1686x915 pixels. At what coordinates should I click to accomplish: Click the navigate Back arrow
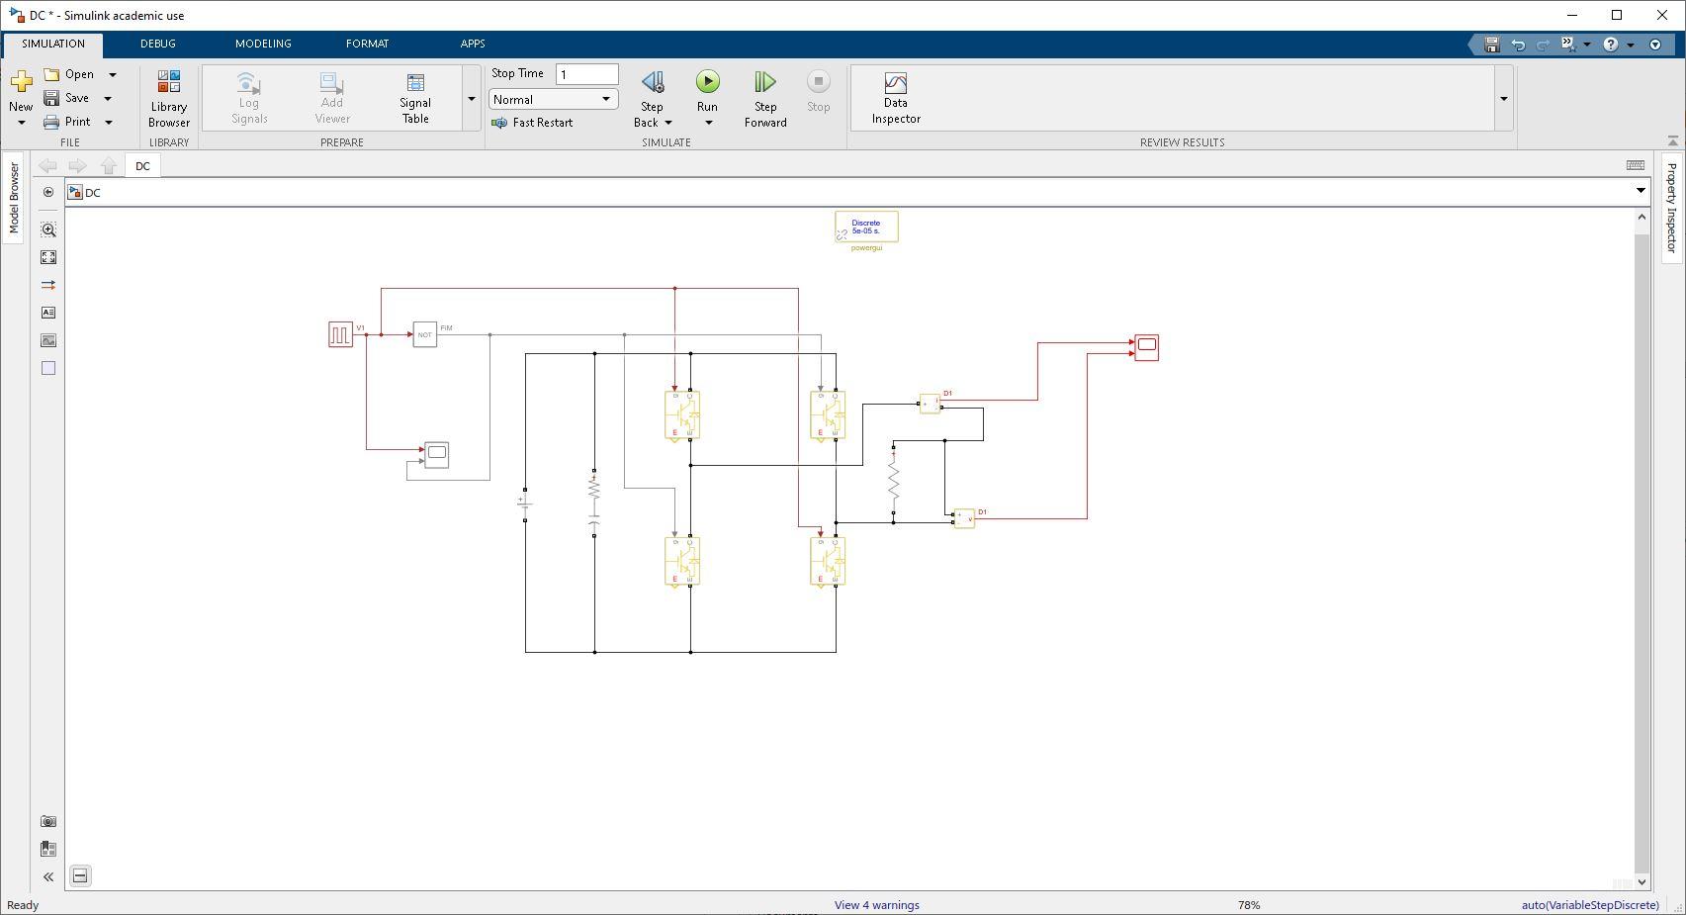pyautogui.click(x=47, y=165)
